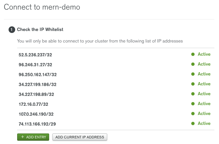Image resolution: width=219 pixels, height=144 pixels.
Task: Click the step 1 number badge
Action: [x=12, y=30]
